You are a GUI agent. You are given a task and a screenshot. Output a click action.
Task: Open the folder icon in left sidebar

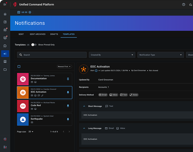click(5, 69)
